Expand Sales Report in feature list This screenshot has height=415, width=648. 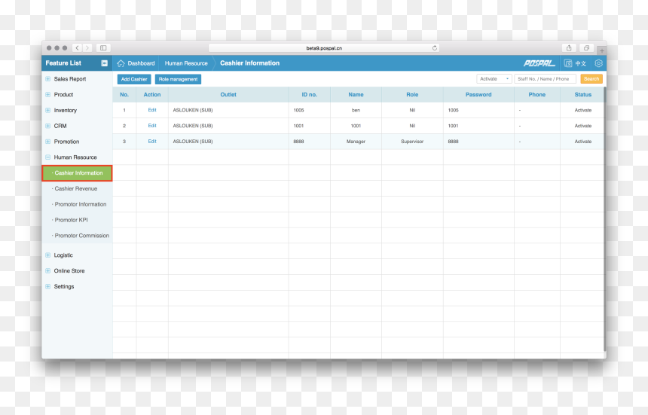(x=48, y=79)
